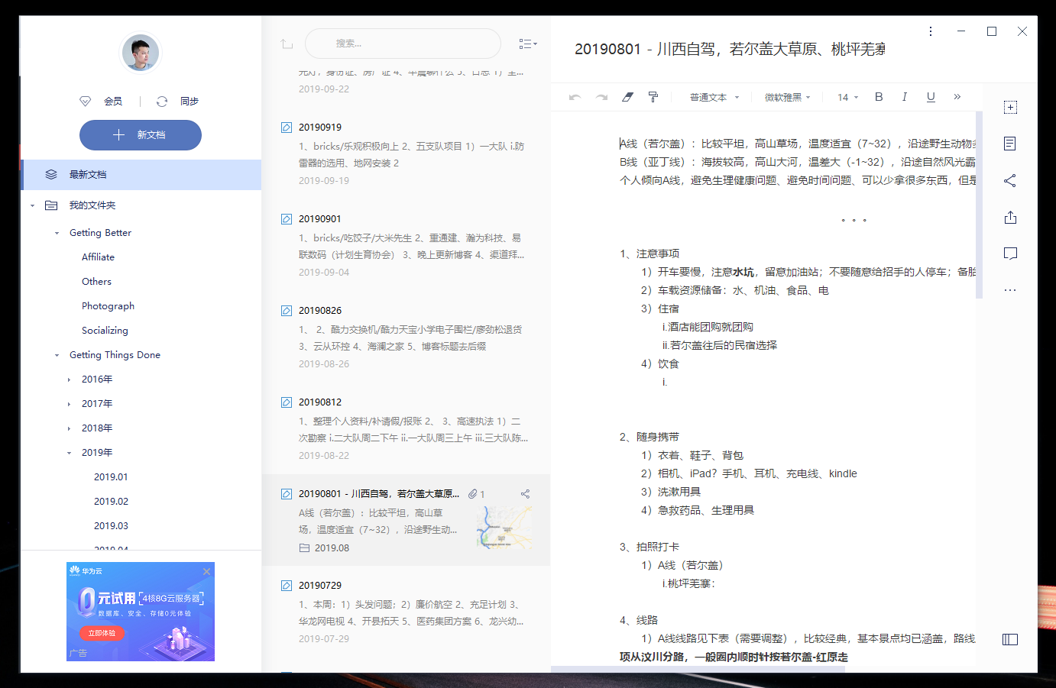Open sharing via the share icon on right sidebar
This screenshot has width=1056, height=688.
1010,180
